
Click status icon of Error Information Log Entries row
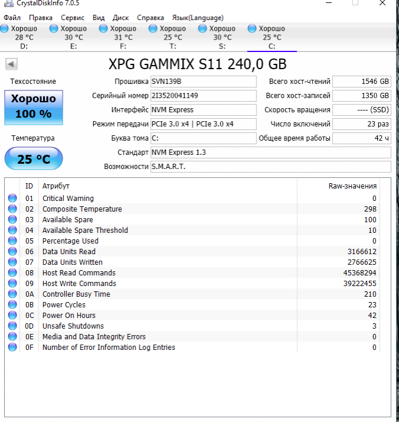[12, 347]
